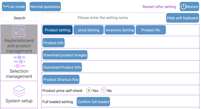The height and width of the screenshot is (109, 201).
Task: Click the closed-eye icon in List mode
Action: point(6,6)
